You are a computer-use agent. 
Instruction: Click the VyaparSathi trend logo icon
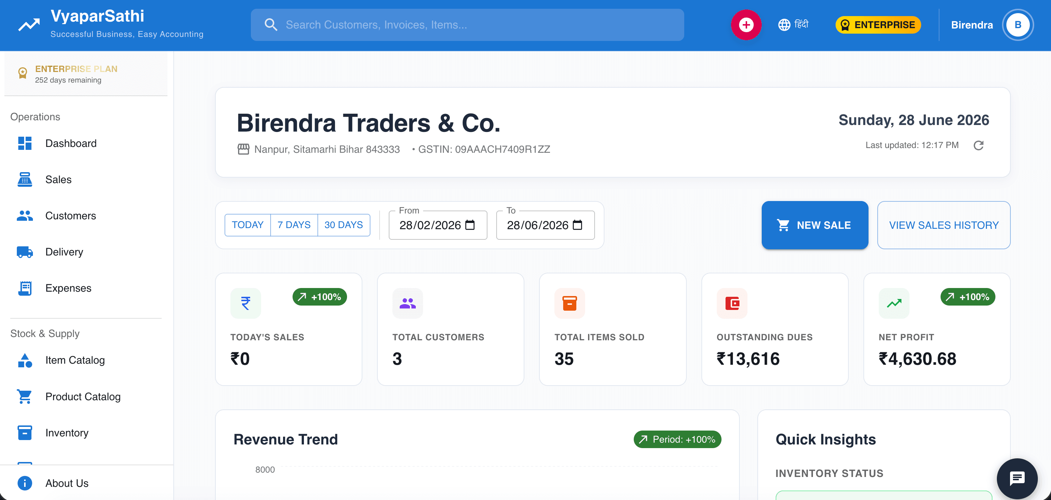29,25
